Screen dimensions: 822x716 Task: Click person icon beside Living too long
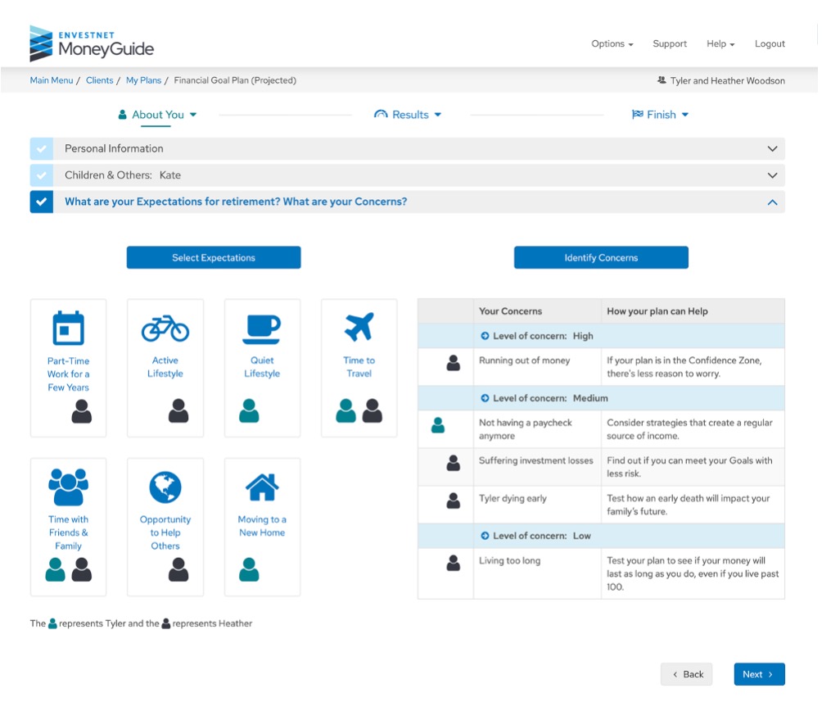point(454,563)
